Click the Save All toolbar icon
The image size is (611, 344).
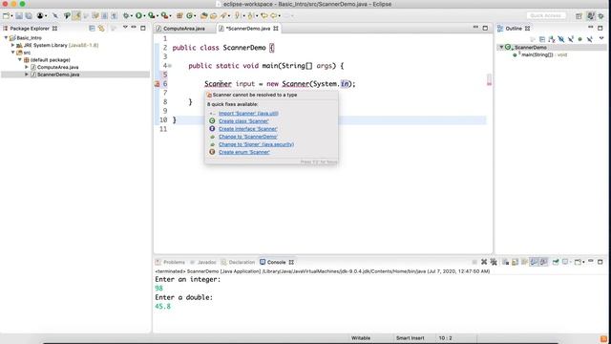(x=29, y=15)
